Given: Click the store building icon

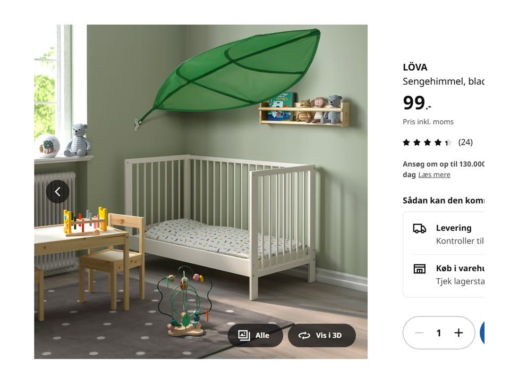Looking at the screenshot, I should (420, 269).
